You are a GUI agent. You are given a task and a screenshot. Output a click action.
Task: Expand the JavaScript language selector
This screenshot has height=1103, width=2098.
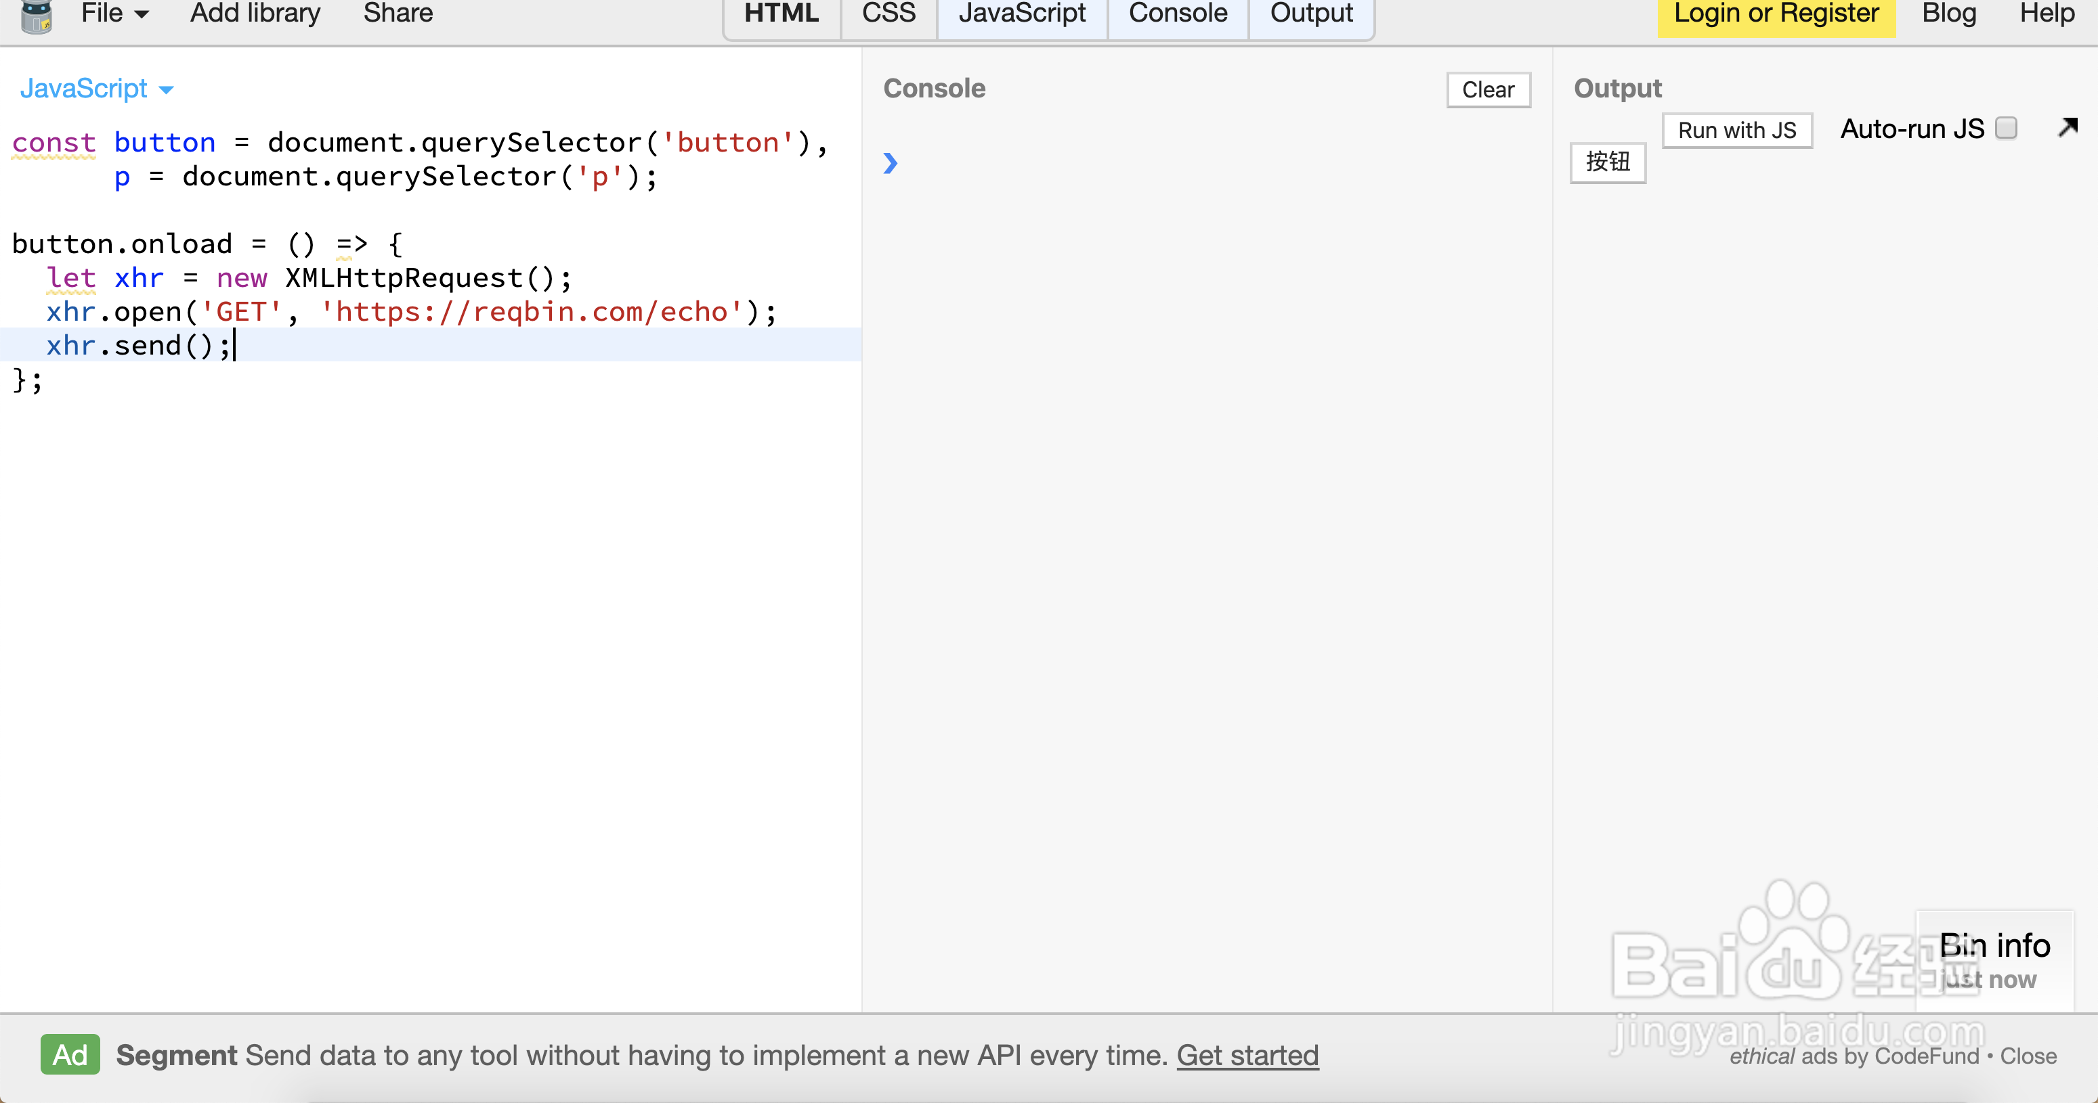[x=96, y=89]
